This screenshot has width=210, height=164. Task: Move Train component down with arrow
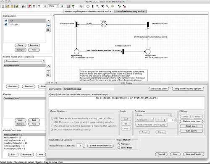[x=48, y=26]
